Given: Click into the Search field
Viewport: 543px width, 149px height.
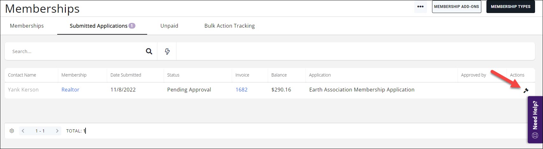Looking at the screenshot, I should point(76,51).
